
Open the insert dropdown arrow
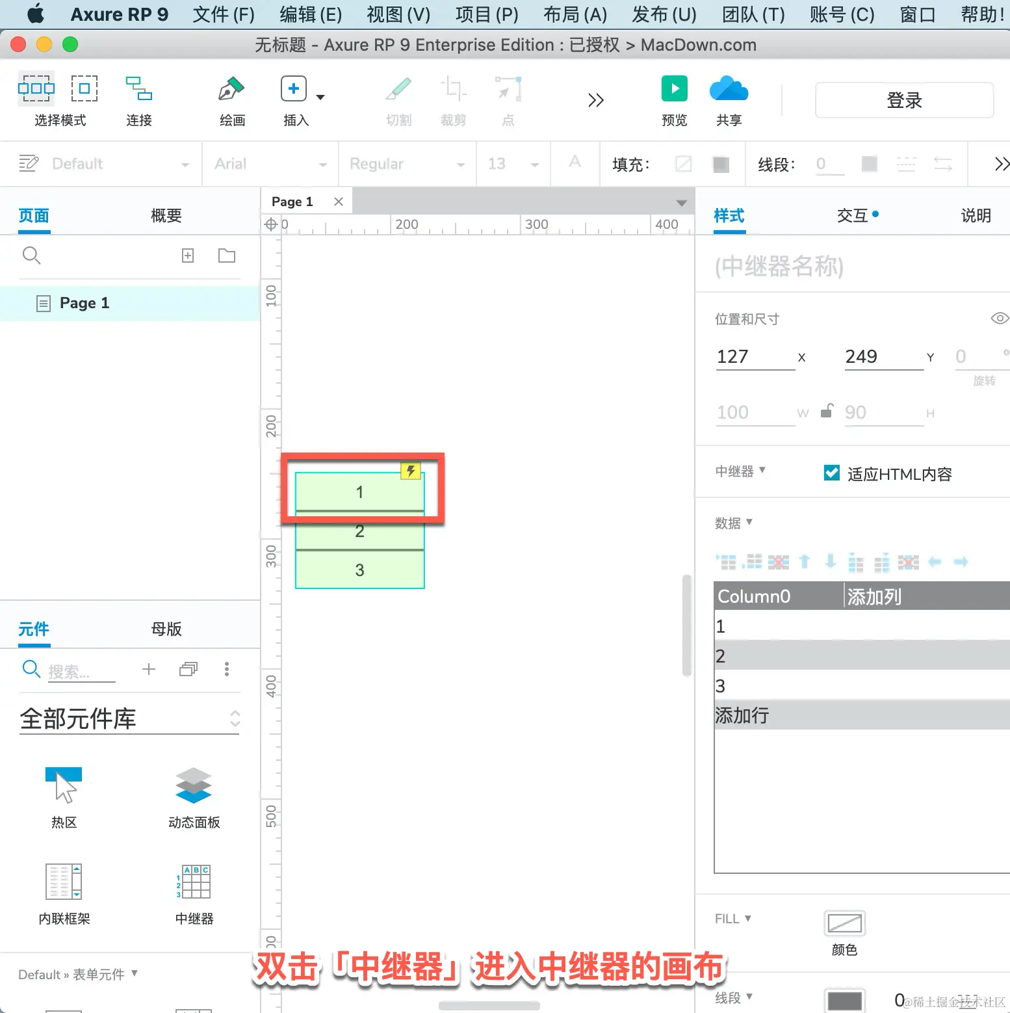tap(320, 97)
